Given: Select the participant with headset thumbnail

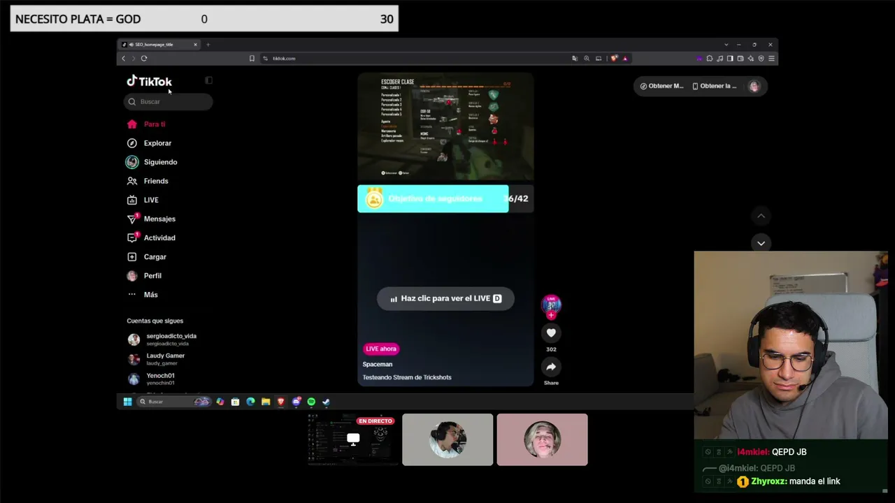Looking at the screenshot, I should pyautogui.click(x=447, y=439).
